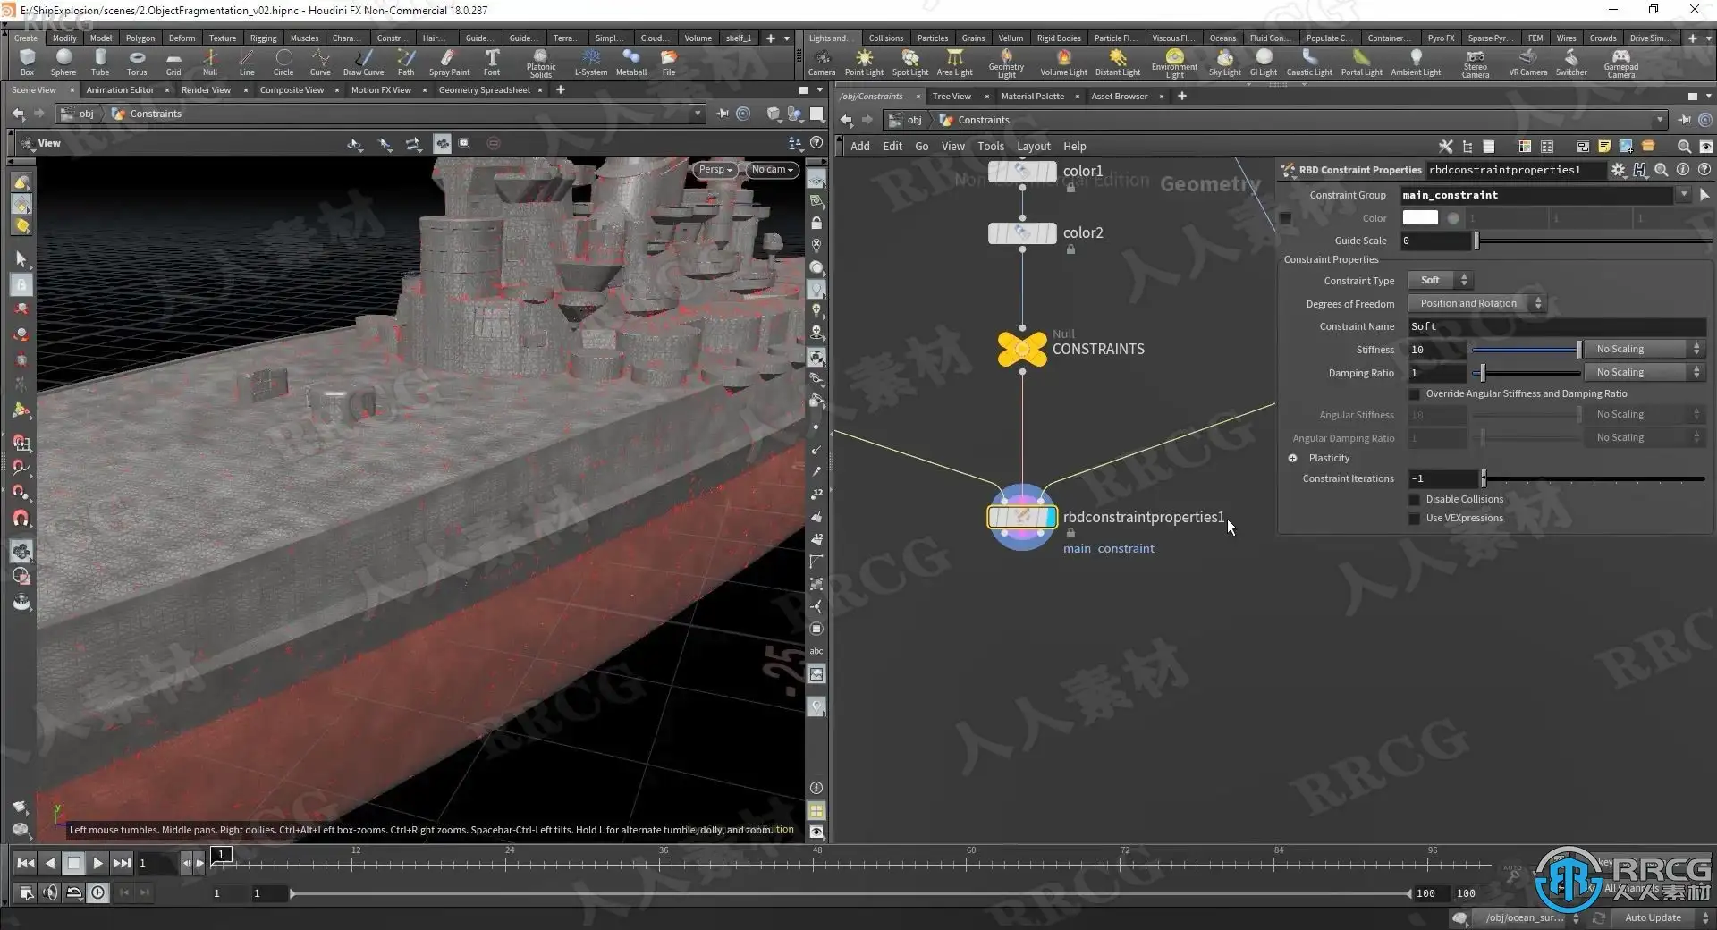Open the Constraint Type dropdown
Image resolution: width=1717 pixels, height=930 pixels.
coord(1439,281)
